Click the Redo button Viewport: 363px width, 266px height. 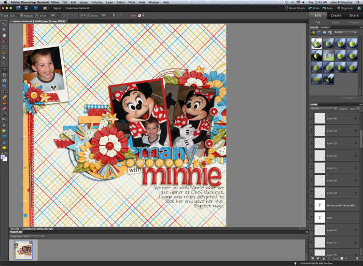point(327,8)
